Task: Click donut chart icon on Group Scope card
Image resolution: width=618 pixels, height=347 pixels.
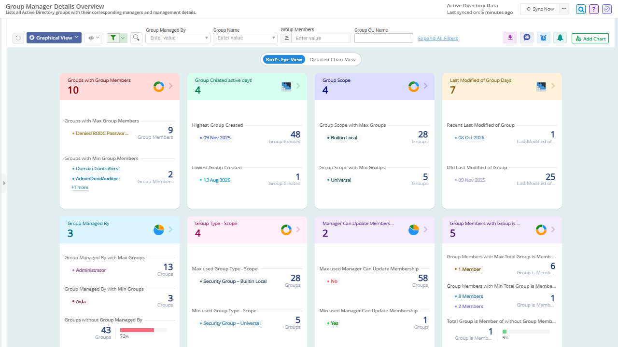Action: pos(414,86)
